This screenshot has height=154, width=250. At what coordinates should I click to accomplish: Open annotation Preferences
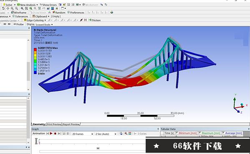(76, 12)
